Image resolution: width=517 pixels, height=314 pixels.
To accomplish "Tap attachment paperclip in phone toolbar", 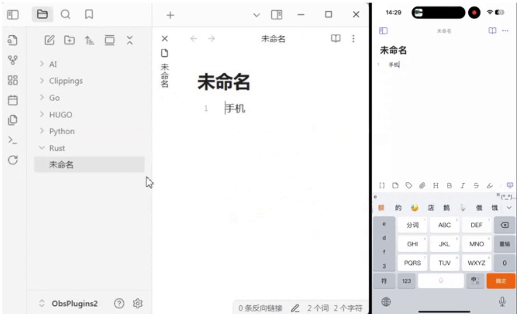I will [x=422, y=185].
